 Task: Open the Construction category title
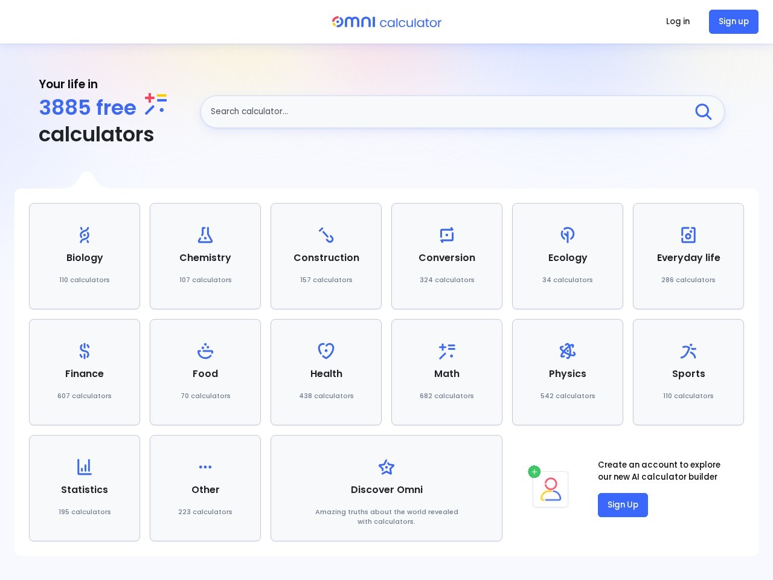coord(326,257)
